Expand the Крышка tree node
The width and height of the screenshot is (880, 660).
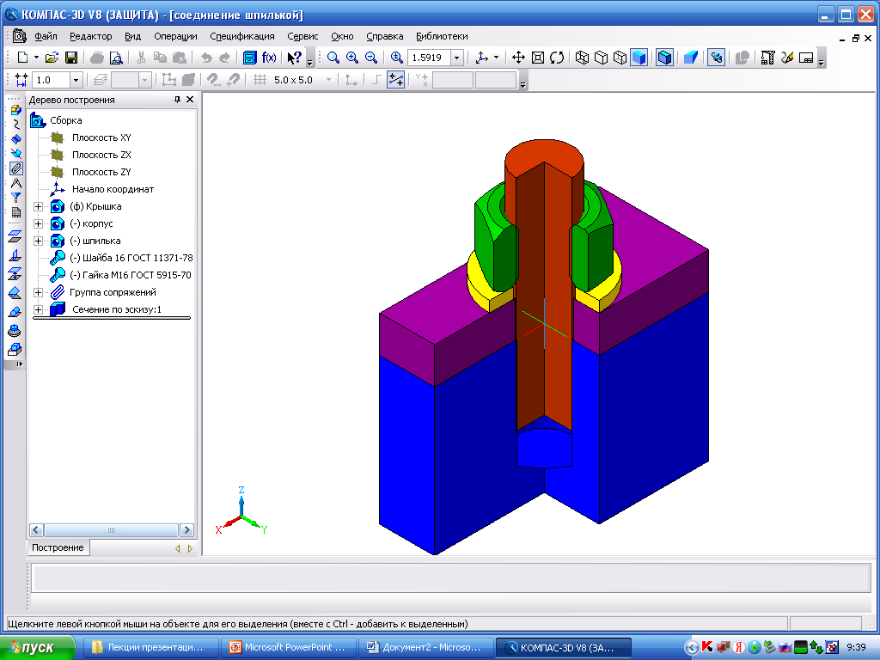pos(38,206)
